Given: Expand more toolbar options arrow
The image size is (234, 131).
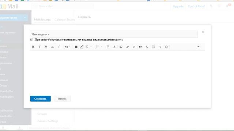Looking at the screenshot, I should 198,47.
